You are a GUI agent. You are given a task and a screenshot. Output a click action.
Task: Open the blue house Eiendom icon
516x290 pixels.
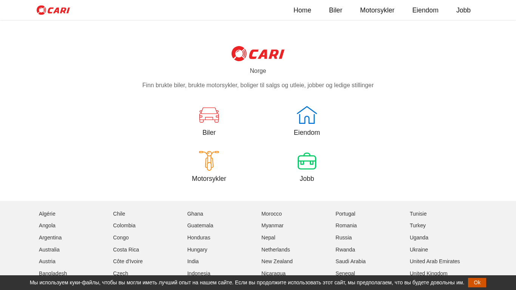[x=307, y=115]
